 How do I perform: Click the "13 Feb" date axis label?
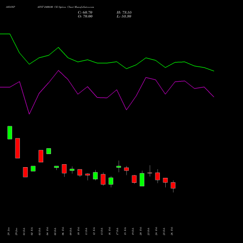[x=102, y=231]
